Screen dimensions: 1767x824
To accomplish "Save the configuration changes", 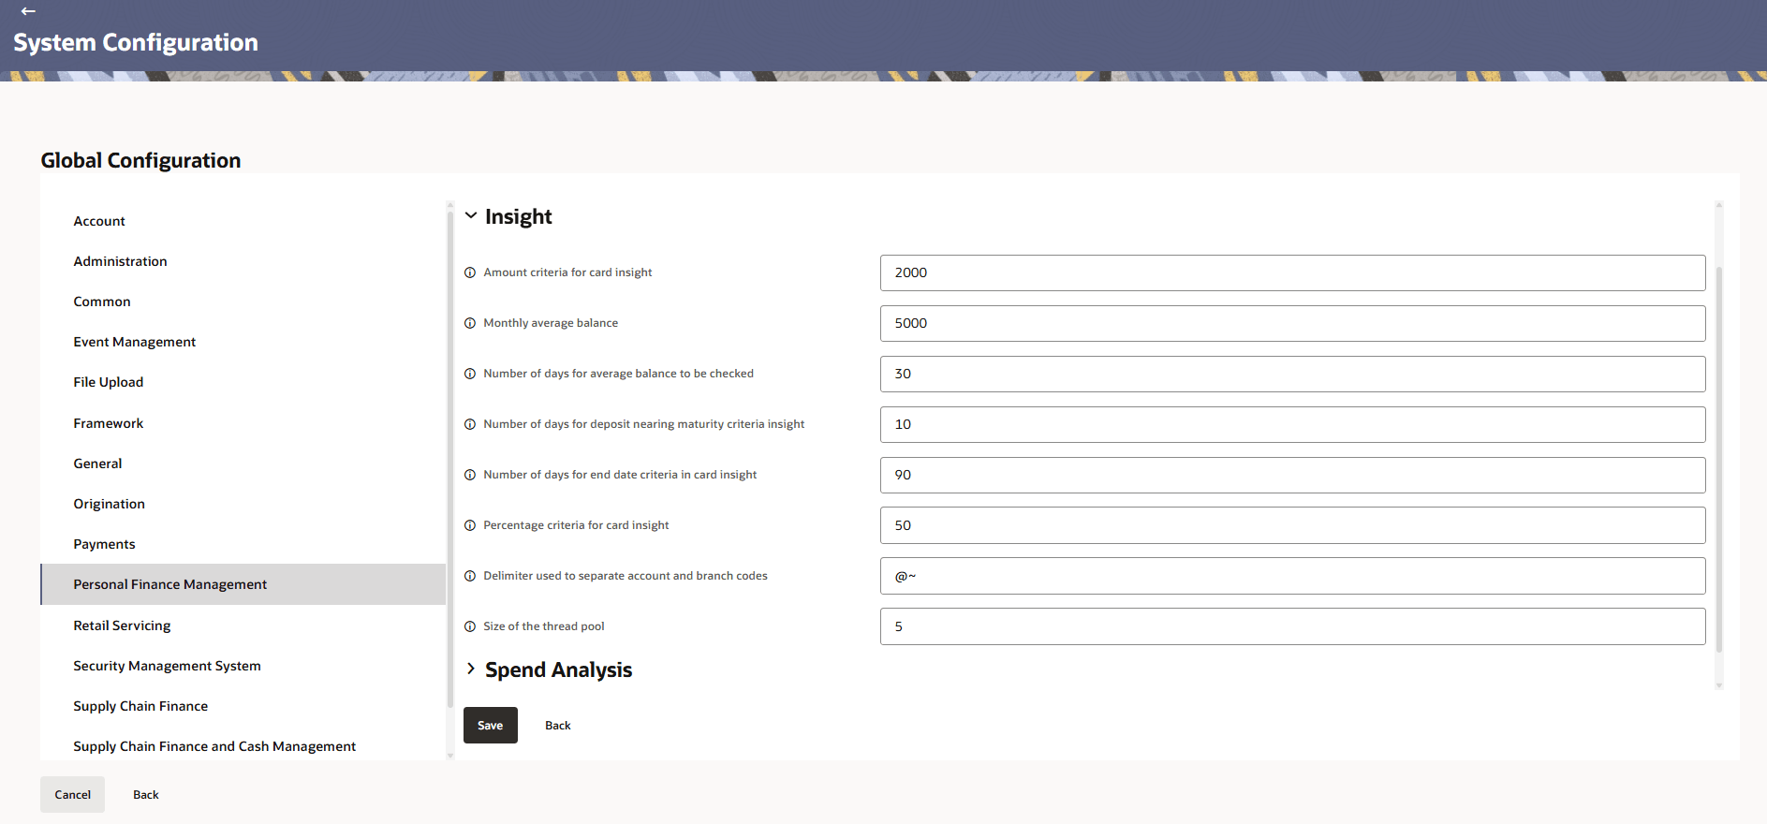I will (x=490, y=725).
